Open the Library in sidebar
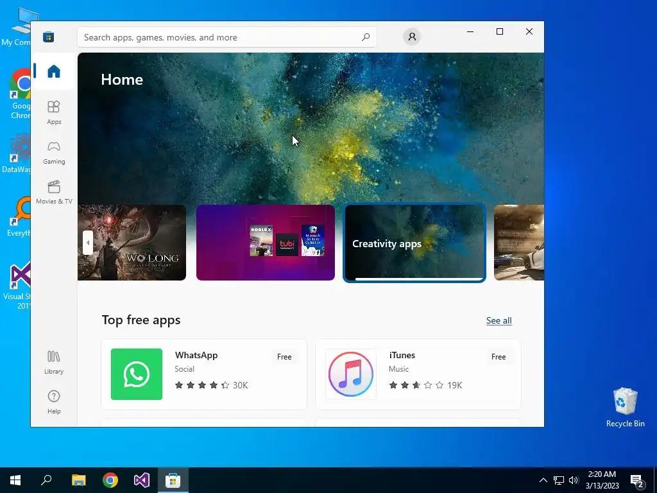The height and width of the screenshot is (493, 657). [54, 362]
